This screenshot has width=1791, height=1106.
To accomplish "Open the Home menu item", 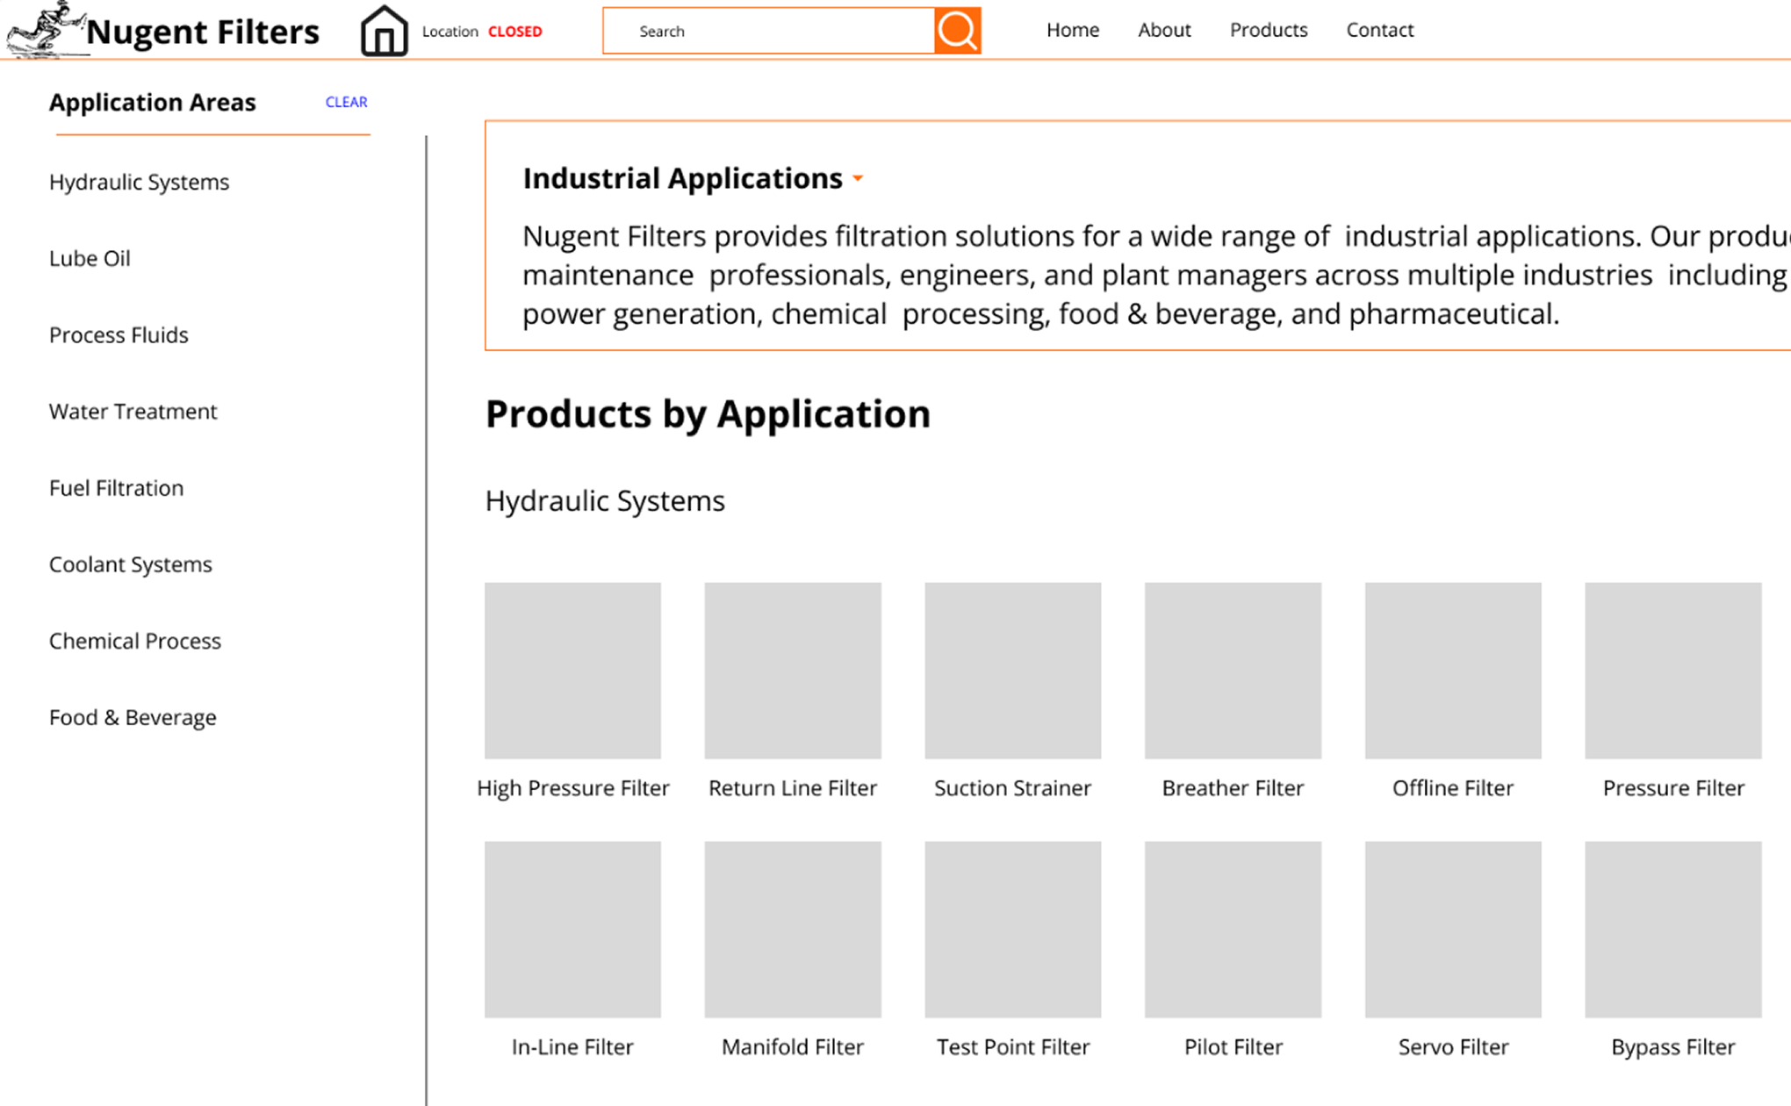I will 1073,30.
